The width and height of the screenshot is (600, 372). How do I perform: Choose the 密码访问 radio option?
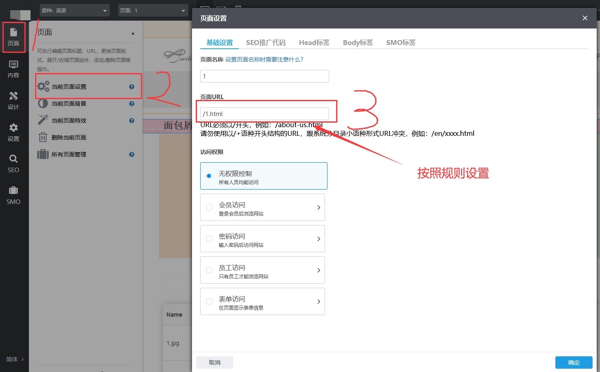(209, 239)
